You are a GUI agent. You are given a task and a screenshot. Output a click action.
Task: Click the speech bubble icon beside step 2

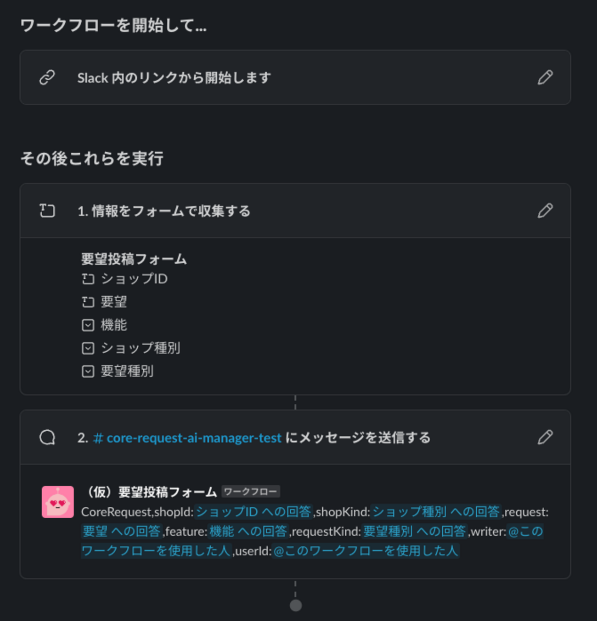(47, 438)
